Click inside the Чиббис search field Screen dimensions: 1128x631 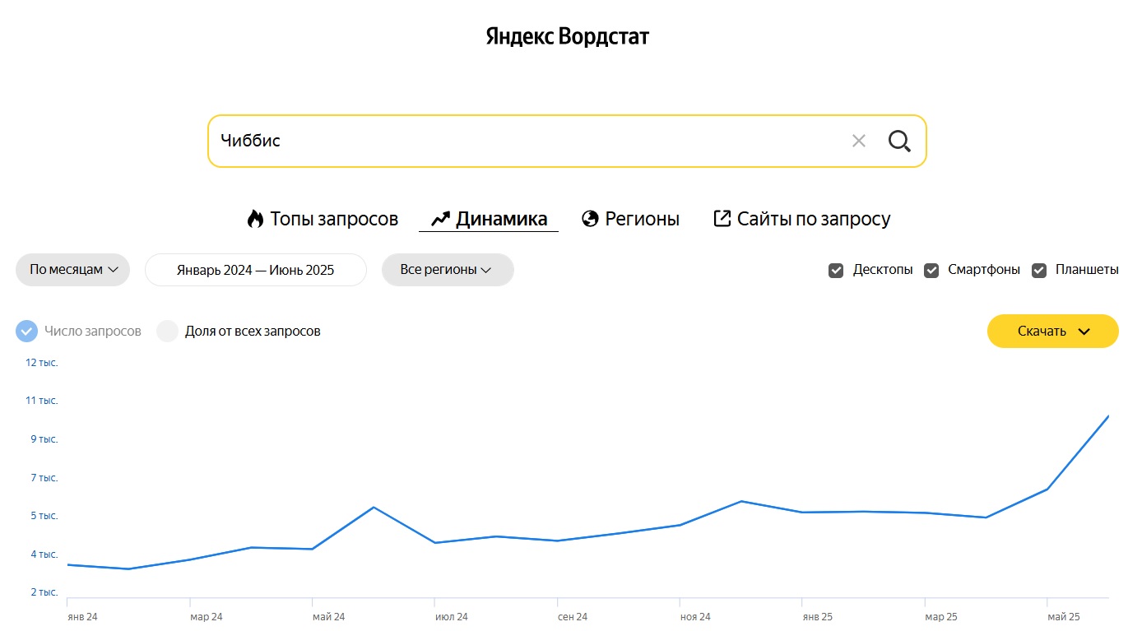(527, 141)
